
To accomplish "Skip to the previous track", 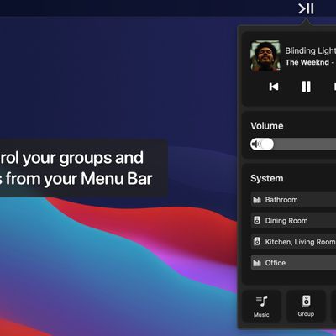I will (274, 87).
